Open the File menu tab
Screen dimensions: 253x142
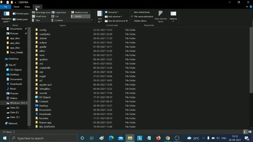click(6, 7)
